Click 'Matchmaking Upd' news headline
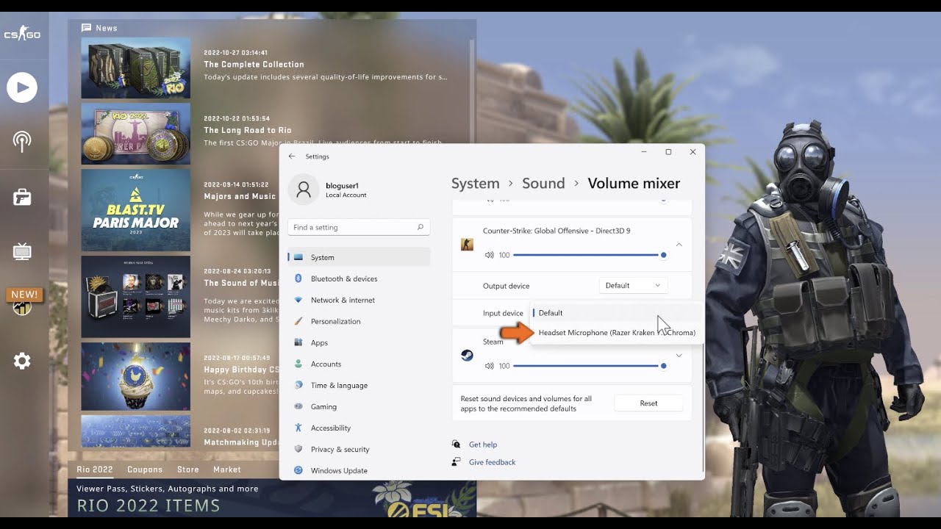Viewport: 941px width, 529px height. (x=241, y=442)
